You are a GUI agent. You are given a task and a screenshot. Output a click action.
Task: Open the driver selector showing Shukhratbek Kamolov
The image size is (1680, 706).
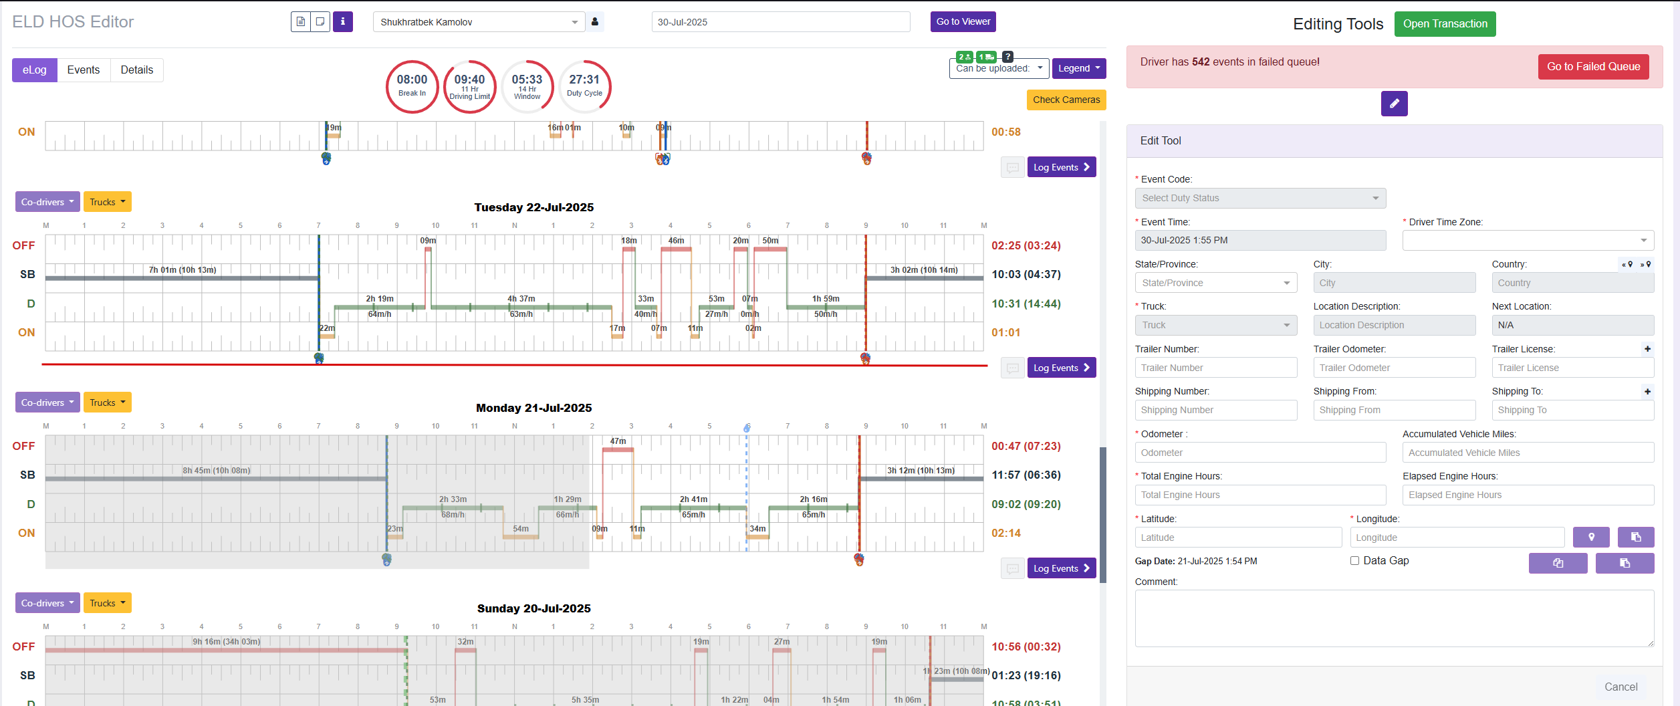479,21
